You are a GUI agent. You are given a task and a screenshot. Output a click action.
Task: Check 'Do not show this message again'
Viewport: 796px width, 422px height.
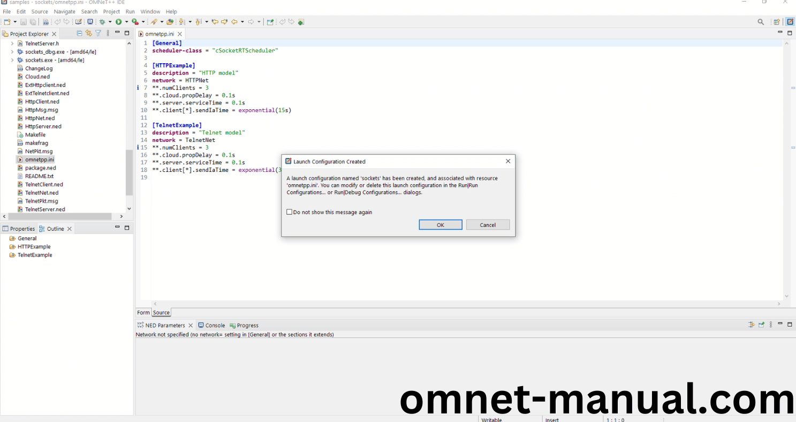click(x=290, y=212)
